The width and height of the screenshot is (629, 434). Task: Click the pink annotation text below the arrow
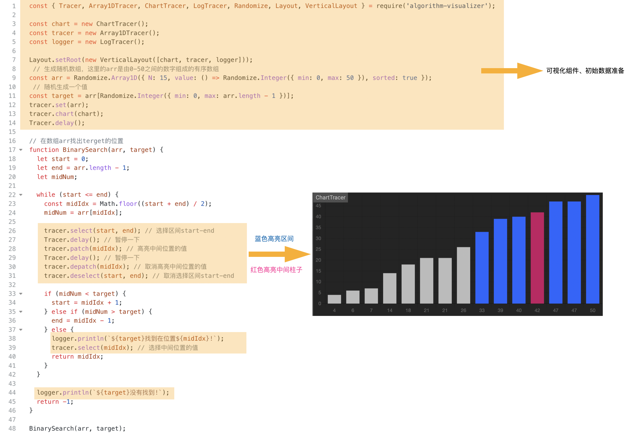tap(276, 270)
